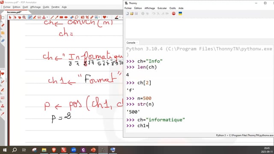Choose the hand pan tool in PDF Annotator
The image size is (274, 154).
(x=20, y=17)
